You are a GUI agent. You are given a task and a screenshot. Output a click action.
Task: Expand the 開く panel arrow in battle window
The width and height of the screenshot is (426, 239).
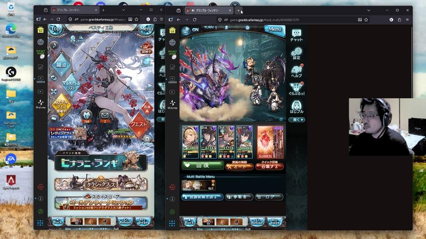tap(297, 119)
